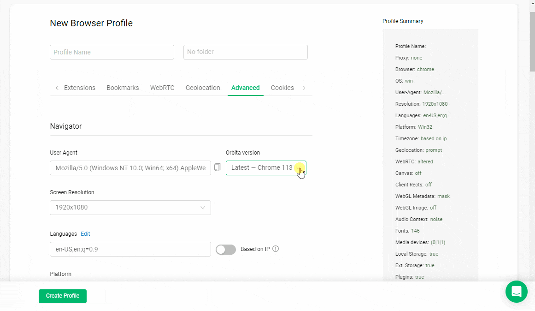This screenshot has width=535, height=311.
Task: Click the Create Profile button
Action: click(62, 296)
